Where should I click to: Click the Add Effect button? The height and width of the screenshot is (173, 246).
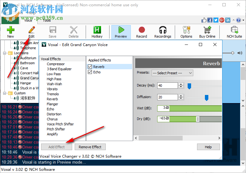coord(56,147)
